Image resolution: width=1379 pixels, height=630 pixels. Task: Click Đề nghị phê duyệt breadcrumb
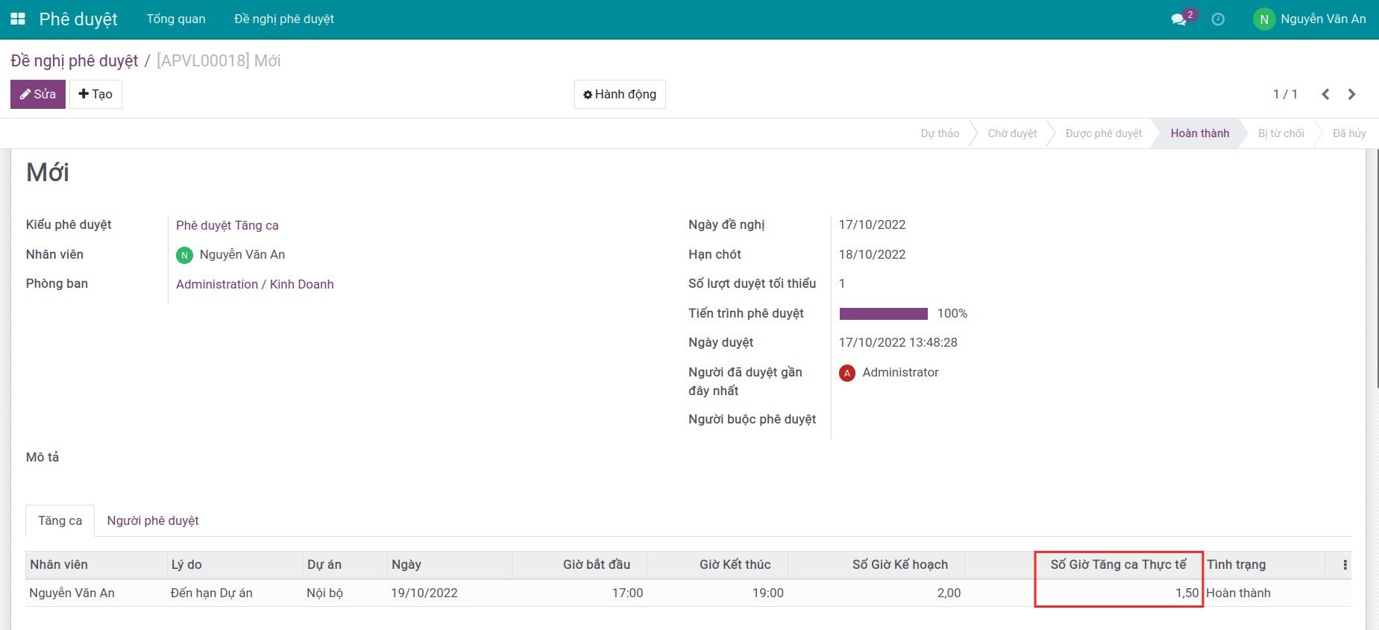pyautogui.click(x=75, y=61)
